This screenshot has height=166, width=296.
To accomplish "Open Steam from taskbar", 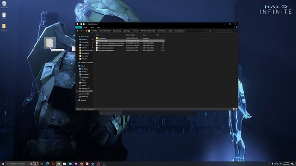I will (92, 164).
